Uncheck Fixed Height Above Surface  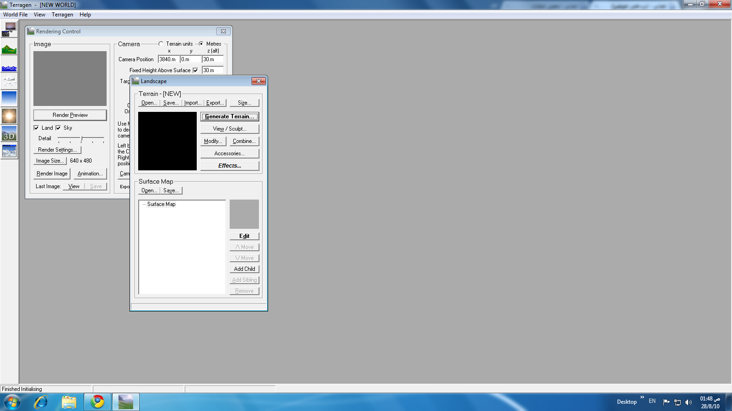click(195, 70)
